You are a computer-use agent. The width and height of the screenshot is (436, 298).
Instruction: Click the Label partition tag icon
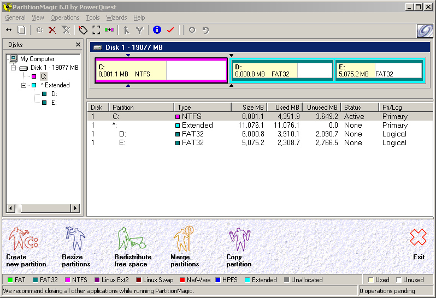click(x=83, y=30)
